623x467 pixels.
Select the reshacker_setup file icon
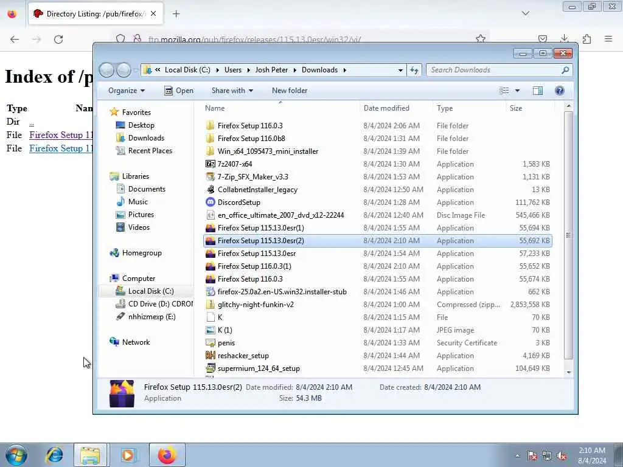coord(210,355)
